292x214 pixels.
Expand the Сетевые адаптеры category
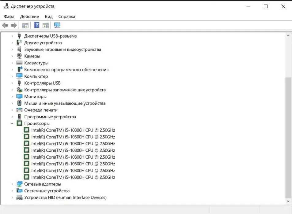12,184
